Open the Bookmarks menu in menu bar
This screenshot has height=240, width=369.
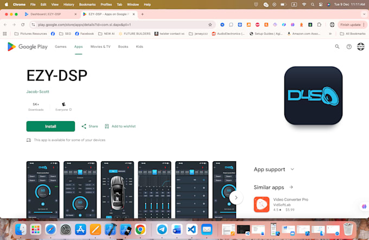tap(87, 4)
